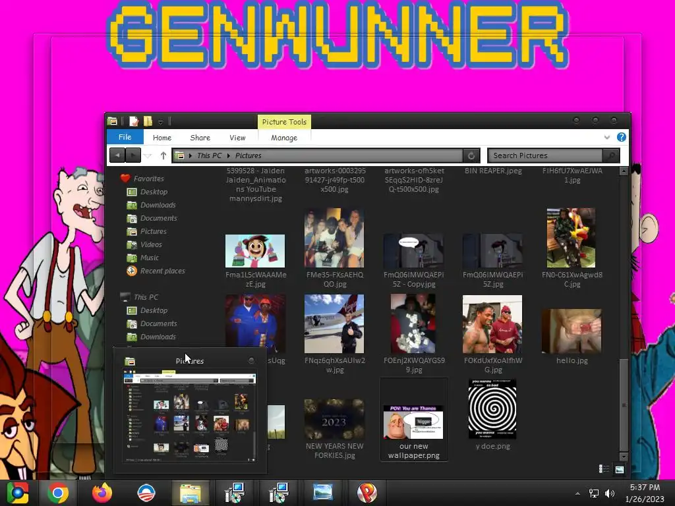Click the New Folder quick access icon
This screenshot has height=506, width=675.
point(148,122)
